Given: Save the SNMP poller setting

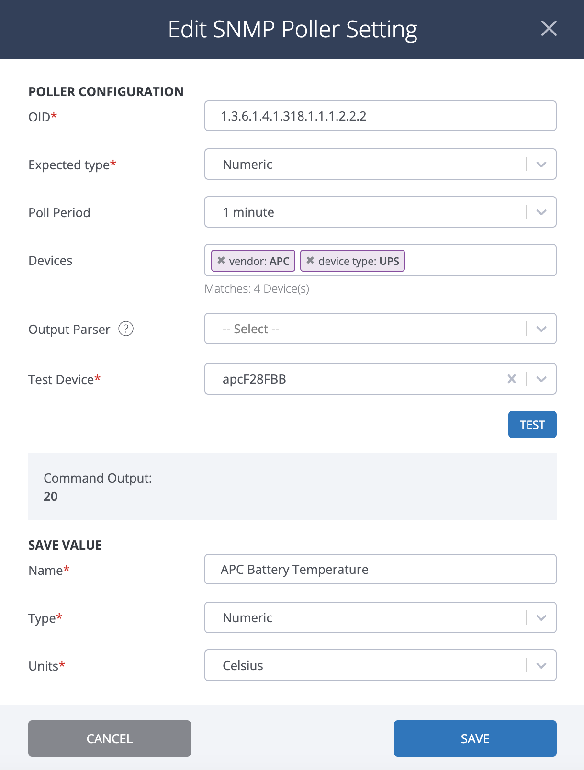Looking at the screenshot, I should tap(474, 738).
